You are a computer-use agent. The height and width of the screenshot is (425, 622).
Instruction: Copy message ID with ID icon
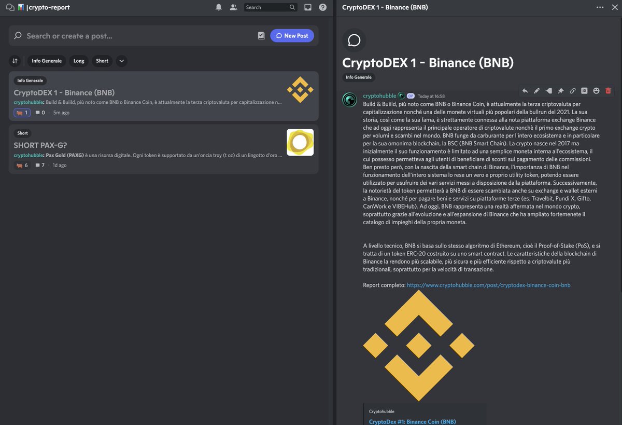click(x=584, y=91)
